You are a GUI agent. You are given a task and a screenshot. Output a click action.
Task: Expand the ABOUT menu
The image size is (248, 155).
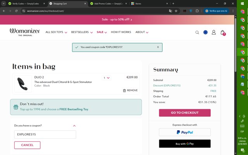point(142,32)
